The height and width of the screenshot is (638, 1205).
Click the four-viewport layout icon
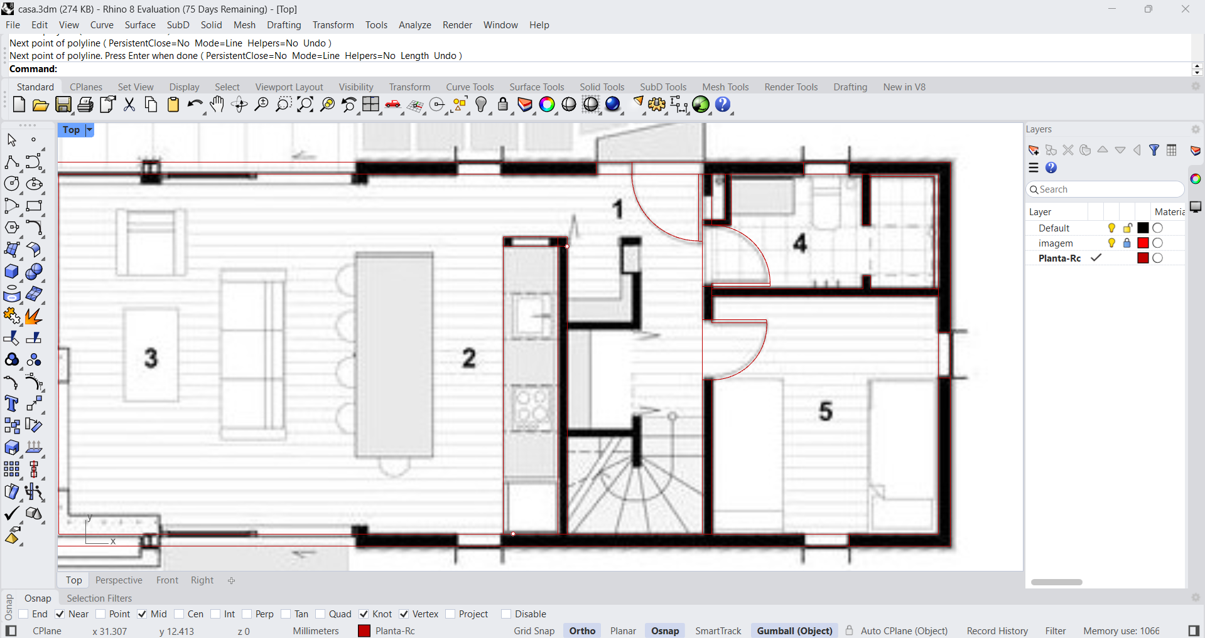click(x=371, y=105)
